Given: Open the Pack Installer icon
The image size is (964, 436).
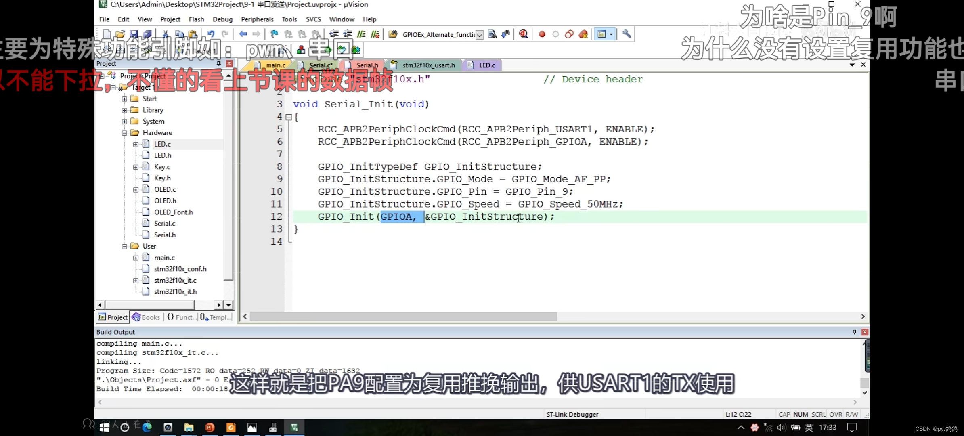Looking at the screenshot, I should point(356,50).
